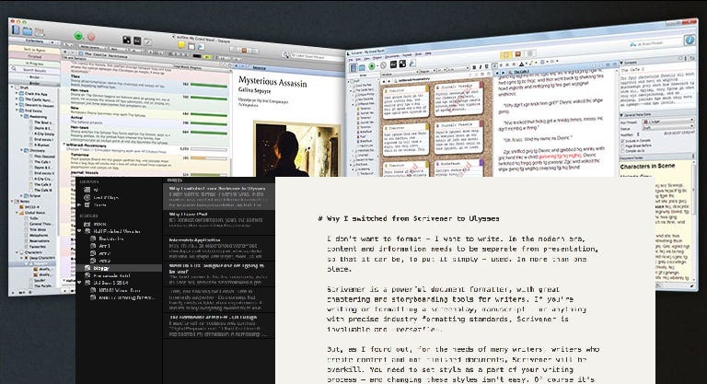Apply Italic in Windows Scrivener format bar
The width and height of the screenshot is (707, 384).
click(x=481, y=67)
